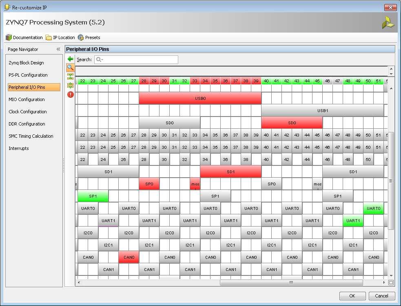Click the grid vertical scrollbar down arrow
The width and height of the screenshot is (401, 306).
[391, 276]
